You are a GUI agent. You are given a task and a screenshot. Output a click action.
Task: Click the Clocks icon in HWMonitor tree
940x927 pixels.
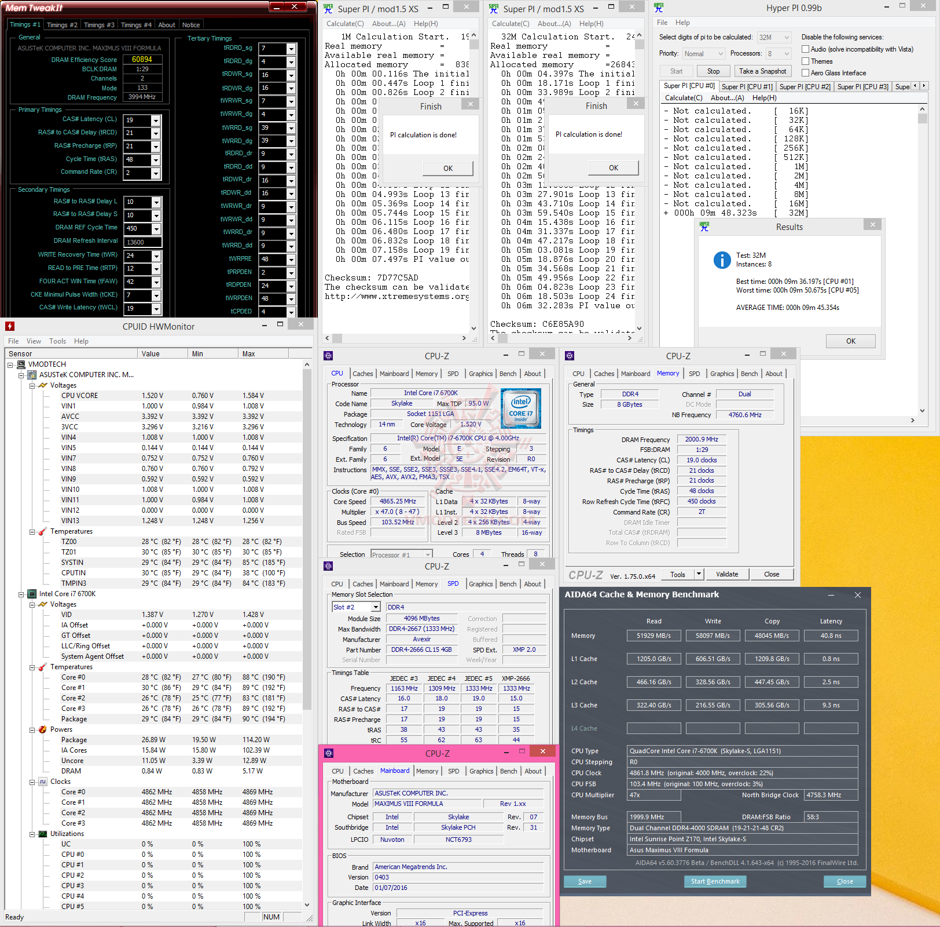pos(43,782)
